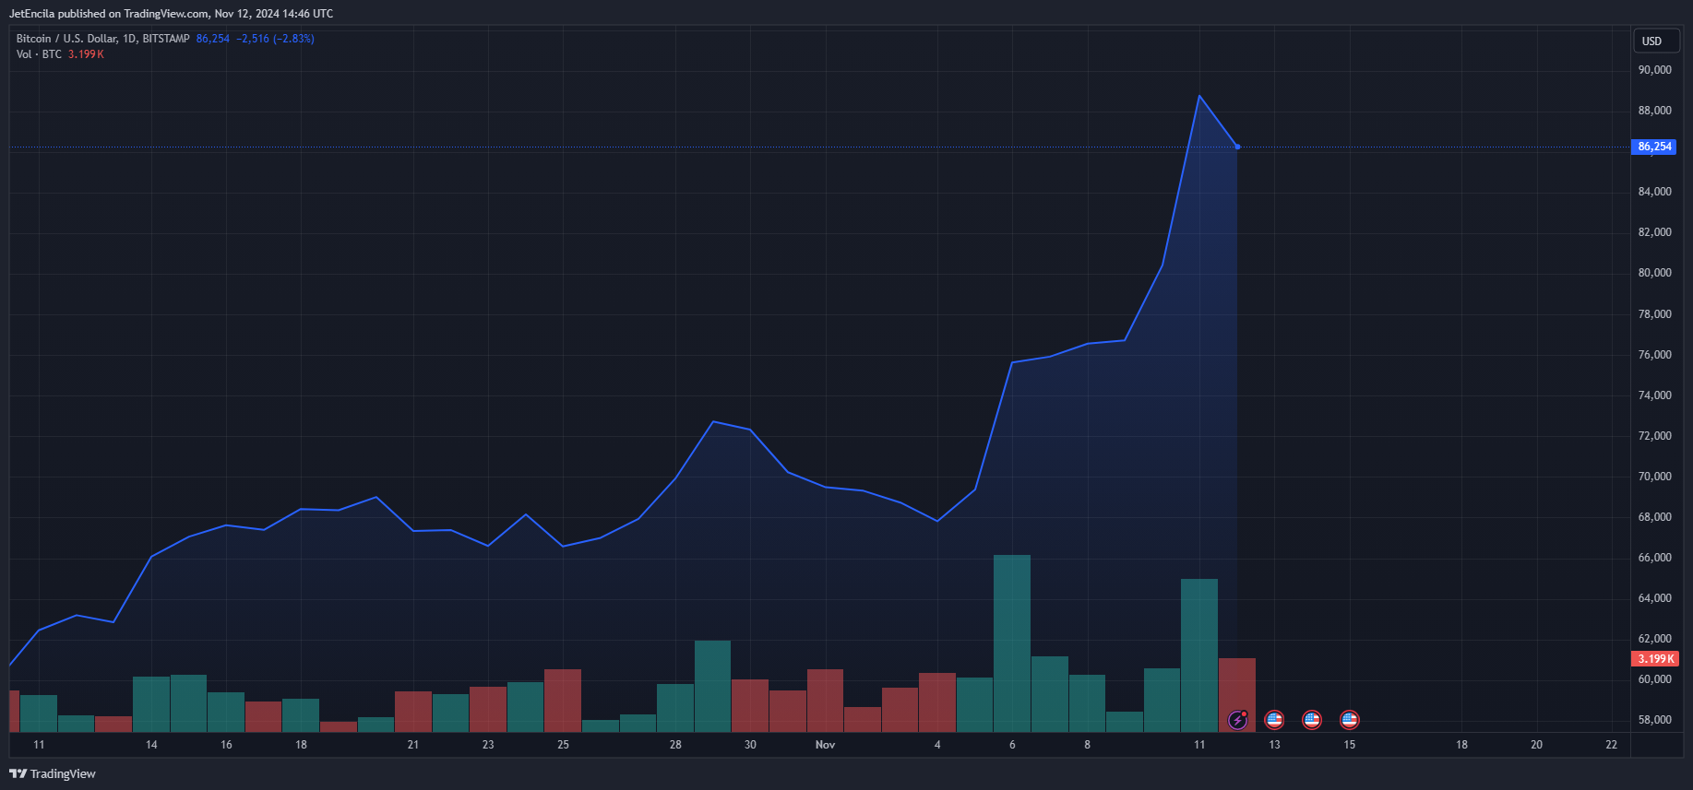Viewport: 1693px width, 790px height.
Task: Click the red 3.199K volume axis label
Action: [x=1655, y=659]
